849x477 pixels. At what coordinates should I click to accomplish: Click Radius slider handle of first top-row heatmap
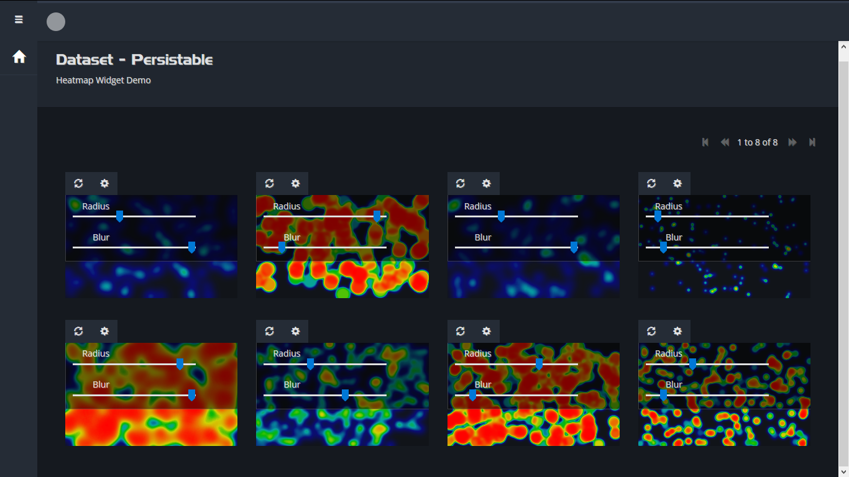point(119,216)
